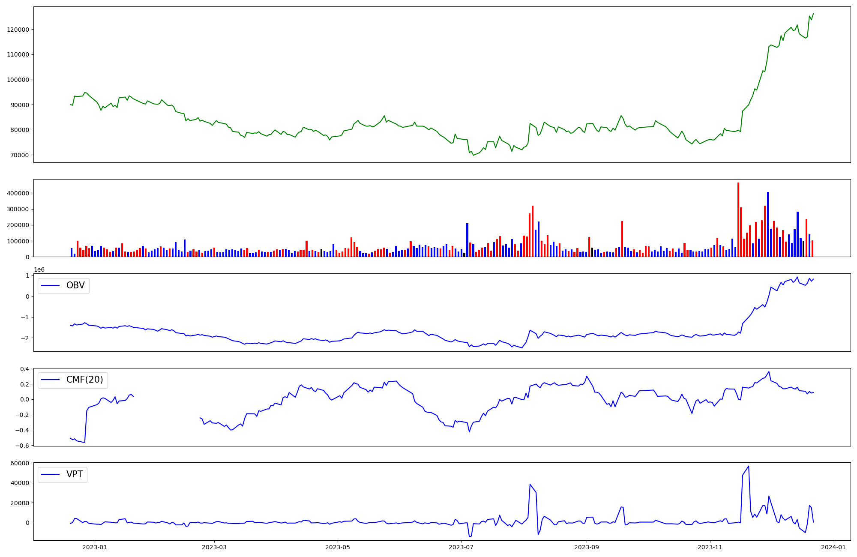Screen dimensions: 857x557
Task: Click the tallest red volume bar
Action: 738,219
